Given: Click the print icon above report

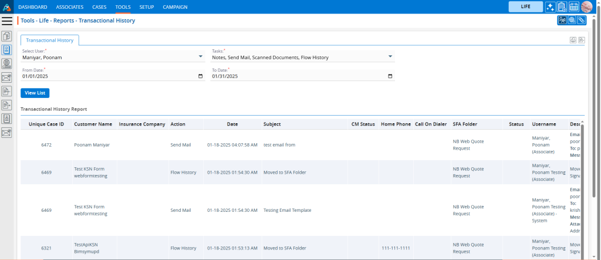Looking at the screenshot, I should pyautogui.click(x=572, y=40).
